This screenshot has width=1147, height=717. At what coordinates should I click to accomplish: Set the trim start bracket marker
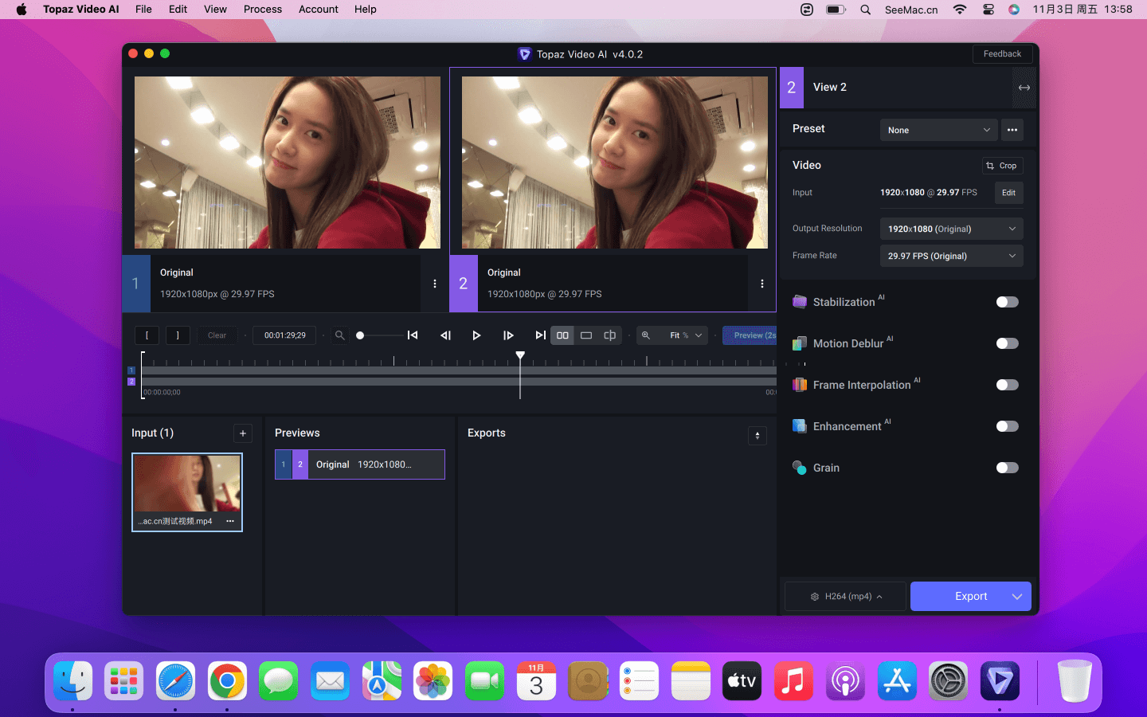pos(147,335)
